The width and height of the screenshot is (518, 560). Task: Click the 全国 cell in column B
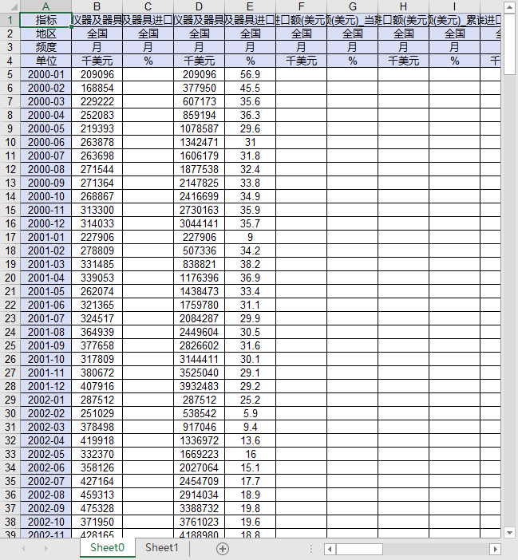97,34
